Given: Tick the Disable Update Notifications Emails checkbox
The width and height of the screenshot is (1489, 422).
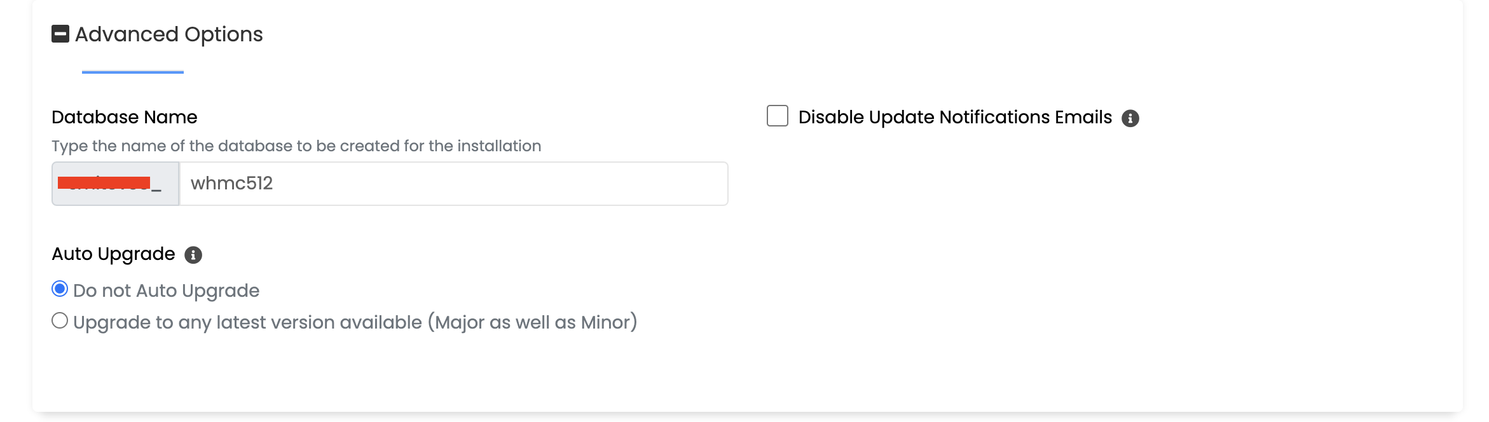Looking at the screenshot, I should point(777,116).
